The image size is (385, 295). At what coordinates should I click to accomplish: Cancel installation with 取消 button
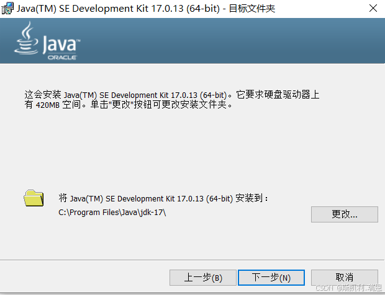coord(345,278)
